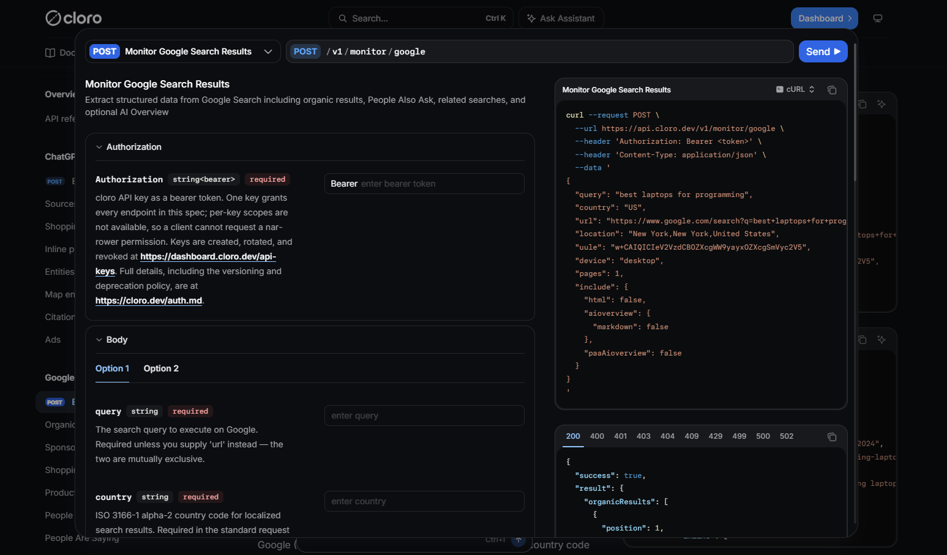Viewport: 947px width, 555px height.
Task: Copy the cURL request code
Action: [x=832, y=90]
